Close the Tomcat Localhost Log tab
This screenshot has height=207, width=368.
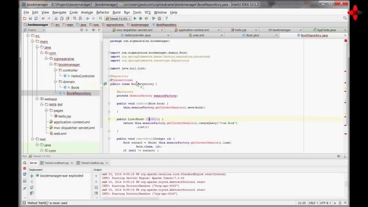coord(72,163)
